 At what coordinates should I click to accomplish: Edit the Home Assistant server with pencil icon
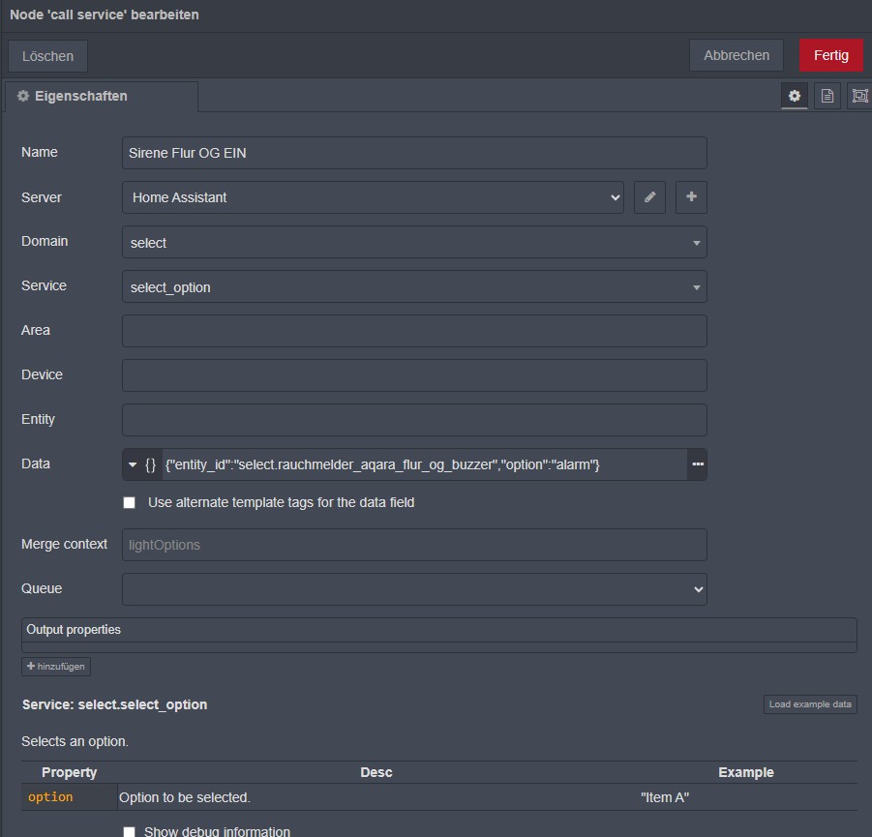[x=649, y=197]
